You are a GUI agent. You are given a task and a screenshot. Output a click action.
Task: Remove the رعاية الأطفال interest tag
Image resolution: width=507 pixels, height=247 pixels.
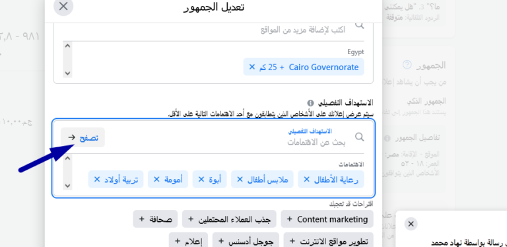(x=306, y=179)
